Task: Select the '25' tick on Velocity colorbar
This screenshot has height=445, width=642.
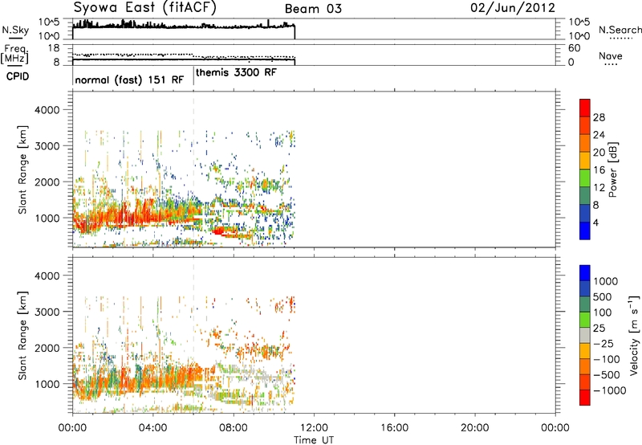Action: tap(599, 328)
